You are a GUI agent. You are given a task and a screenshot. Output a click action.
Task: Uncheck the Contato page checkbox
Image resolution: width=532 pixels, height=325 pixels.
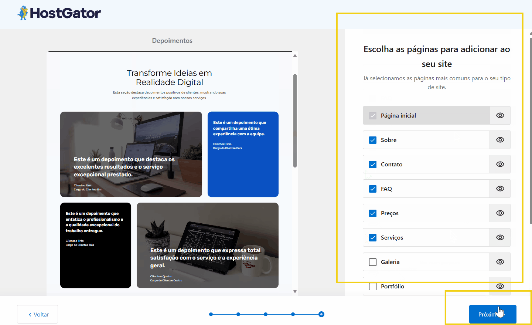[x=373, y=165]
